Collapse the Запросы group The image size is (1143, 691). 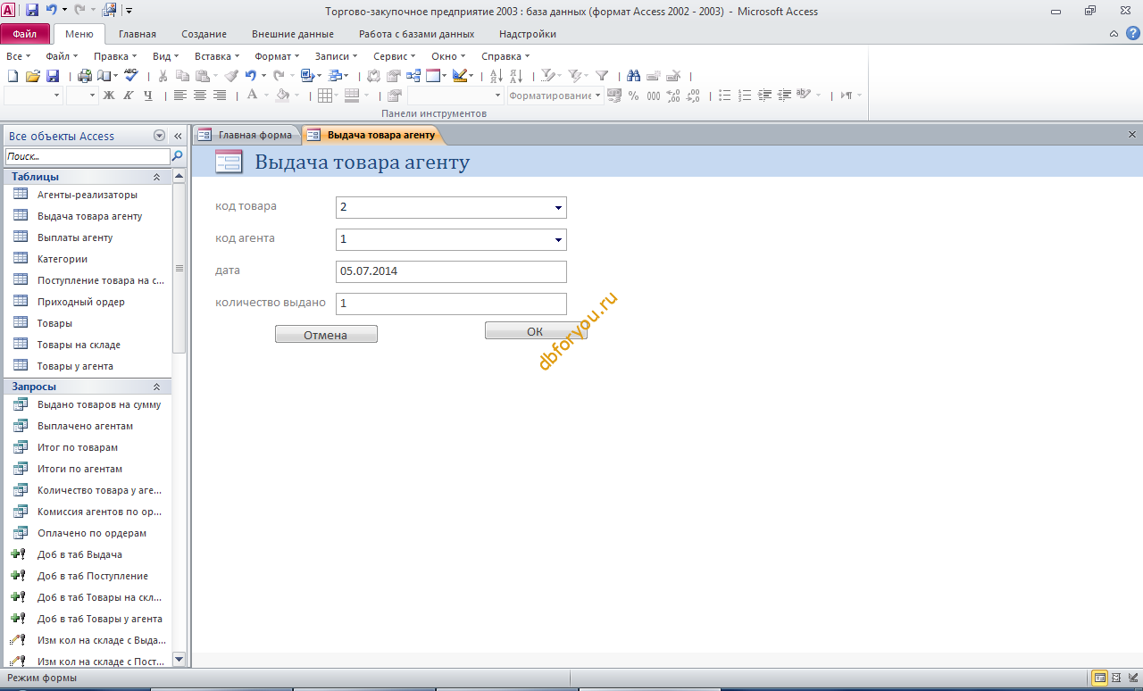pos(157,387)
